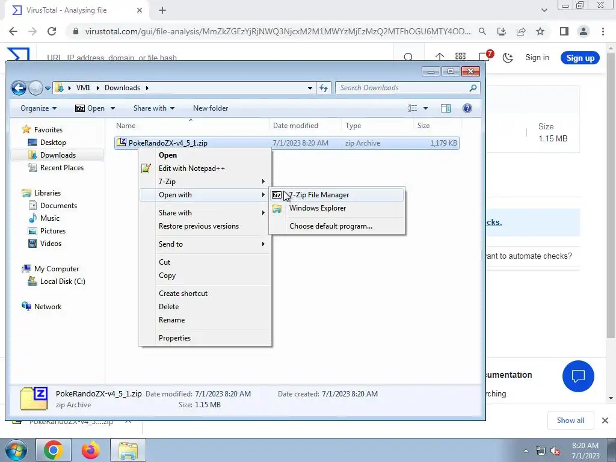
Task: Open the Organize menu
Action: click(38, 108)
